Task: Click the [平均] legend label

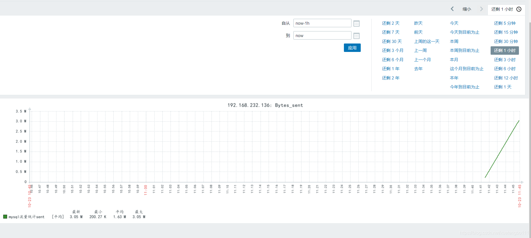Action: coord(58,217)
